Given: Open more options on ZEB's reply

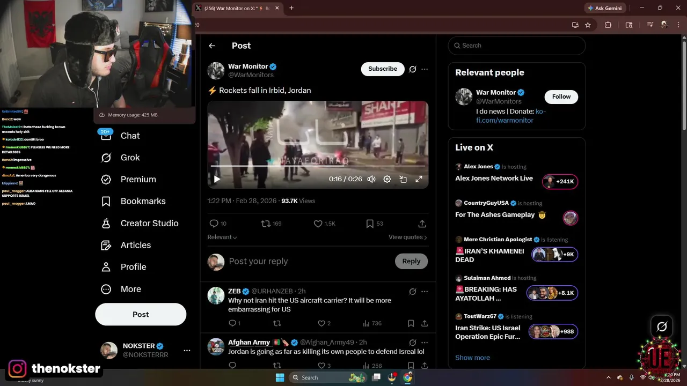Looking at the screenshot, I should [425, 292].
